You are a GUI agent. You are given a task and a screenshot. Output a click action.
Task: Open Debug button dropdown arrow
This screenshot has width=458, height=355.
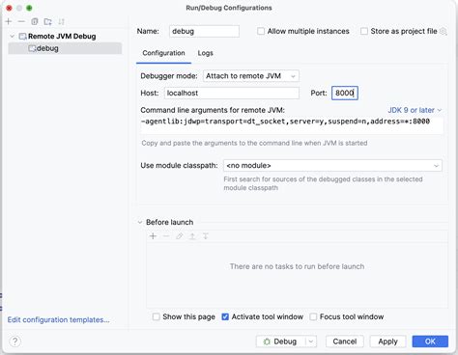pos(310,341)
